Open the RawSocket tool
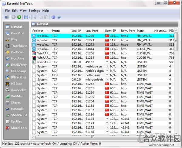The image size is (182, 148). pos(16,90)
